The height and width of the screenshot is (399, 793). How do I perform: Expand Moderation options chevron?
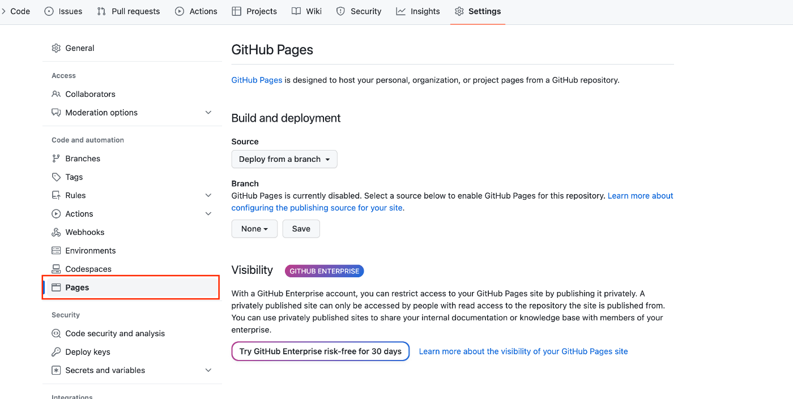[208, 113]
